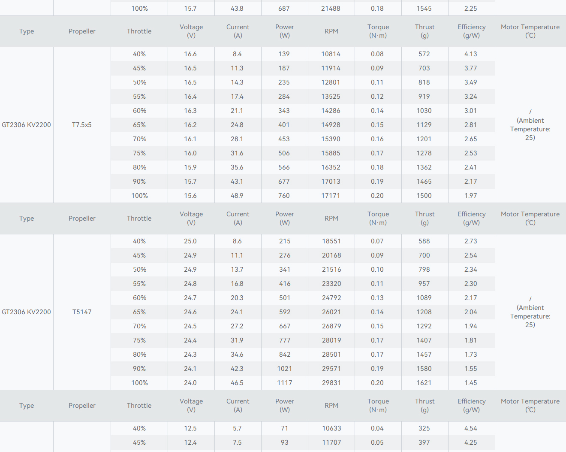Image resolution: width=566 pixels, height=452 pixels.
Task: Select RPM value 10633
Action: [x=331, y=428]
